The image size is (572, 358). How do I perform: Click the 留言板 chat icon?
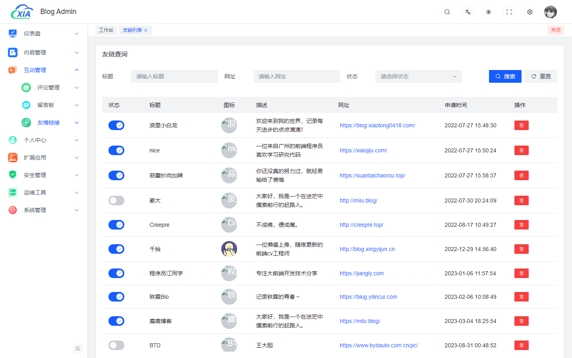coord(26,105)
